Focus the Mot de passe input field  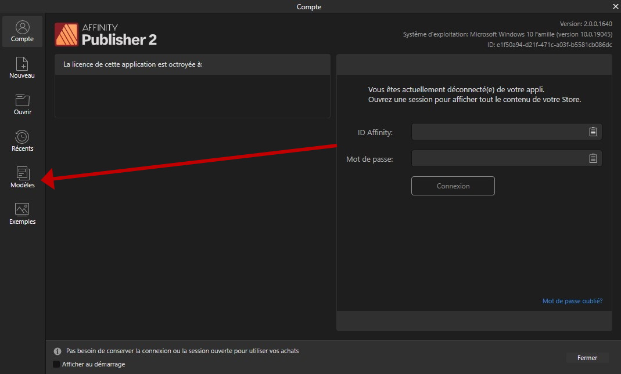tap(507, 158)
